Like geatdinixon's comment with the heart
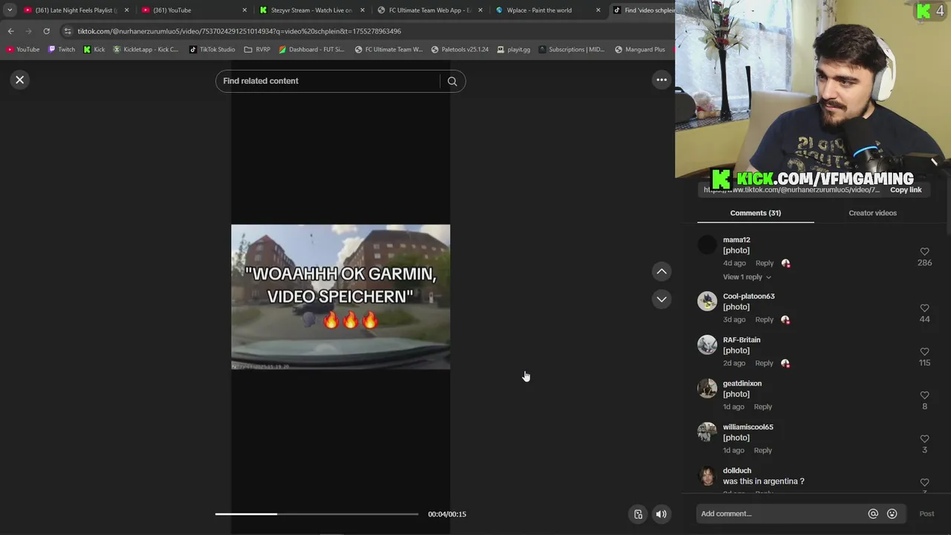The width and height of the screenshot is (951, 535). (924, 395)
